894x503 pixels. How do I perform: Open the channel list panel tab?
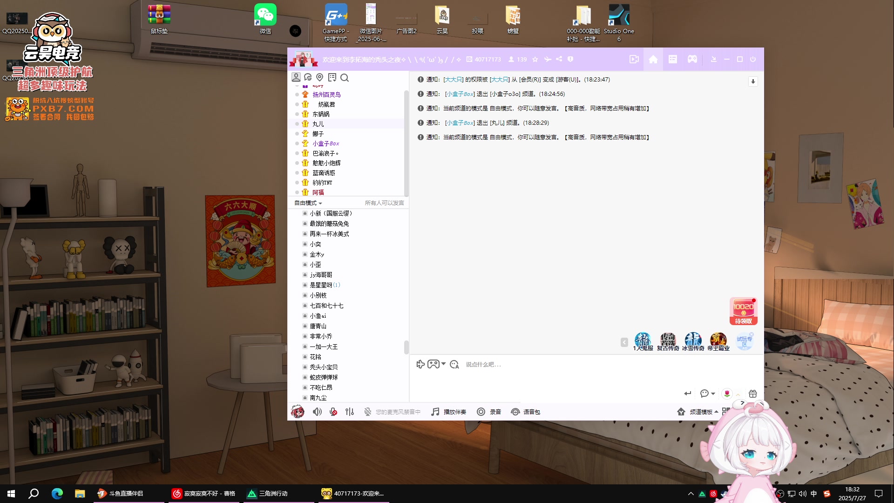(x=673, y=59)
